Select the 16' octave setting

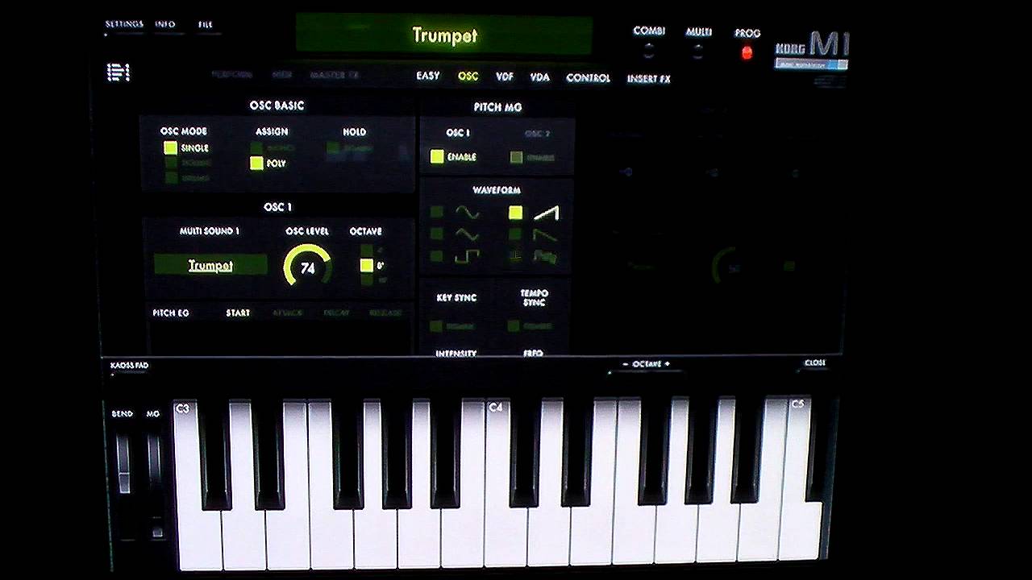coord(367,280)
